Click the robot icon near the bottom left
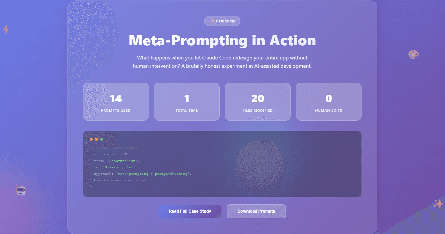The width and height of the screenshot is (445, 234). click(x=21, y=190)
